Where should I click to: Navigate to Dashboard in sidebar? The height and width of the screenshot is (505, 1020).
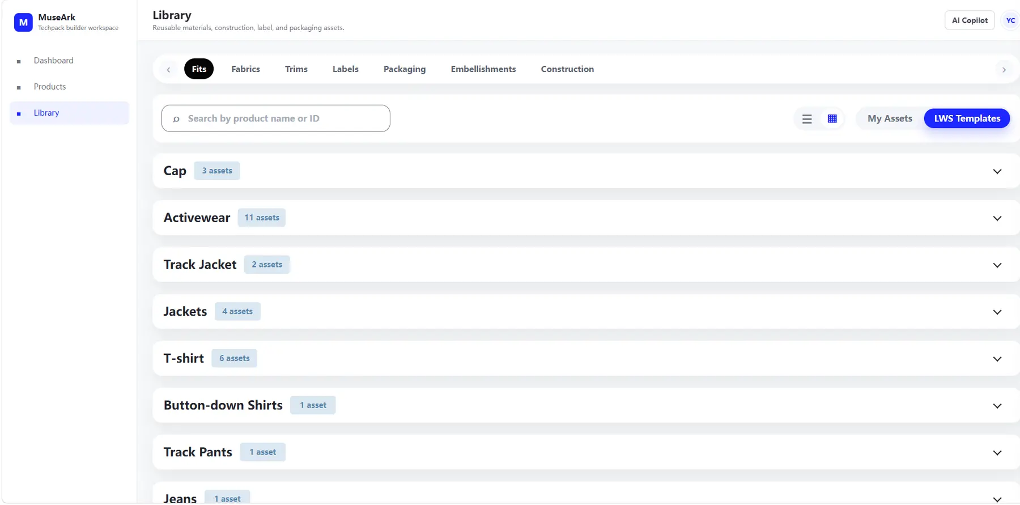(x=69, y=61)
